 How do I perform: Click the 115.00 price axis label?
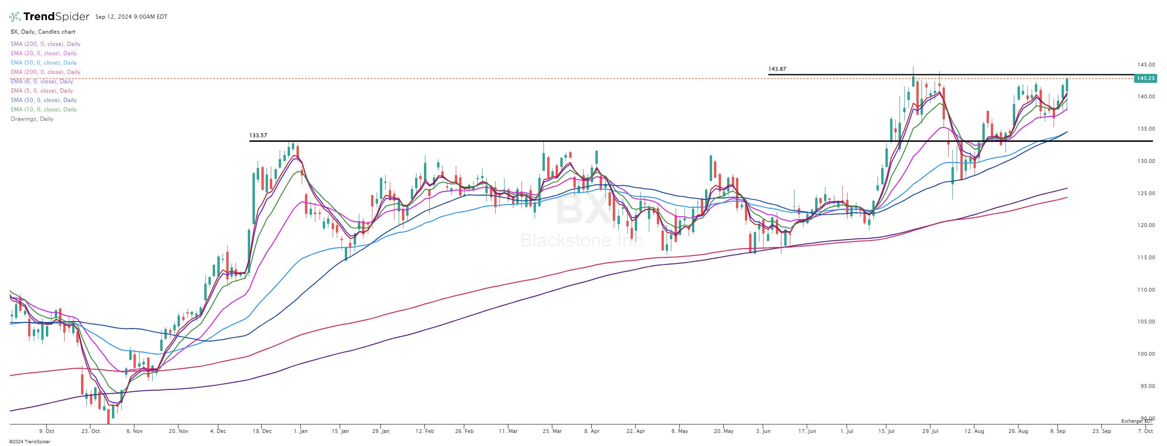click(x=1146, y=257)
